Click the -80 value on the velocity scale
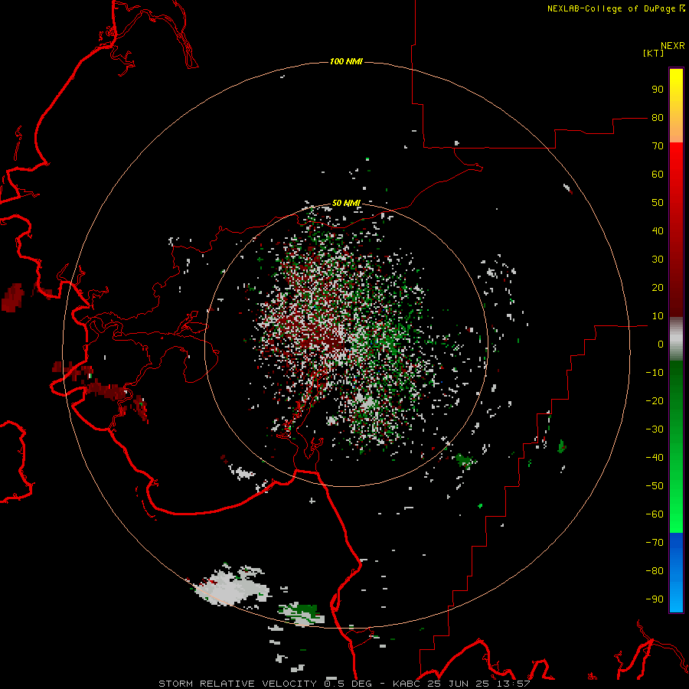 pos(655,571)
